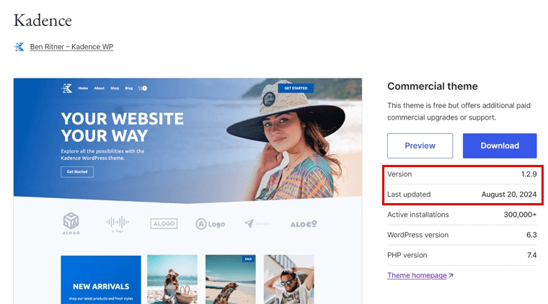Select the version value 1.2.9
The width and height of the screenshot is (548, 304).
point(529,174)
